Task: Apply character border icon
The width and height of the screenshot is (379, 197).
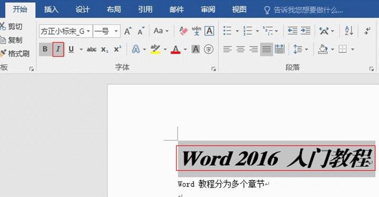Action: click(209, 31)
